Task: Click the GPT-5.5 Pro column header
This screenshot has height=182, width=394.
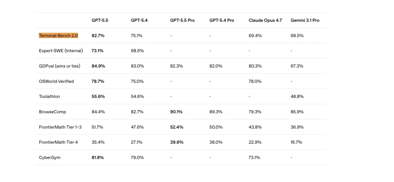Action: click(x=182, y=20)
